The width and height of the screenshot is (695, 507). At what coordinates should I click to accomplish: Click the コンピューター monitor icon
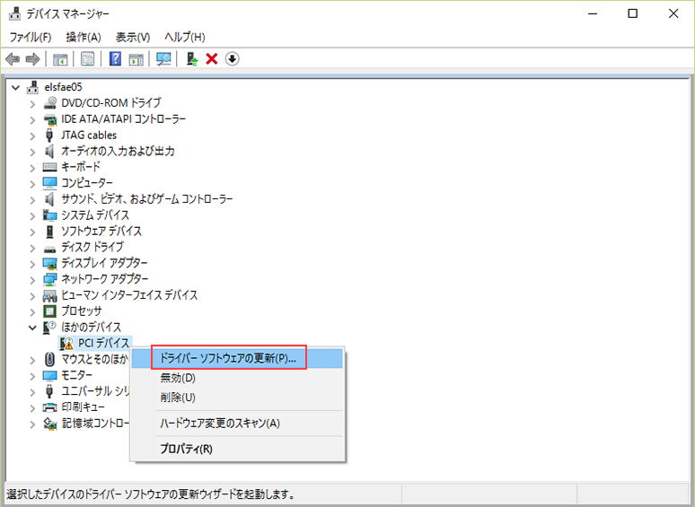click(x=50, y=183)
